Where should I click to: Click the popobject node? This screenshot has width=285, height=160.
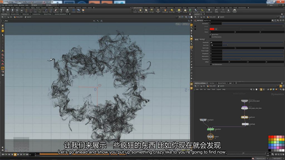point(203,120)
